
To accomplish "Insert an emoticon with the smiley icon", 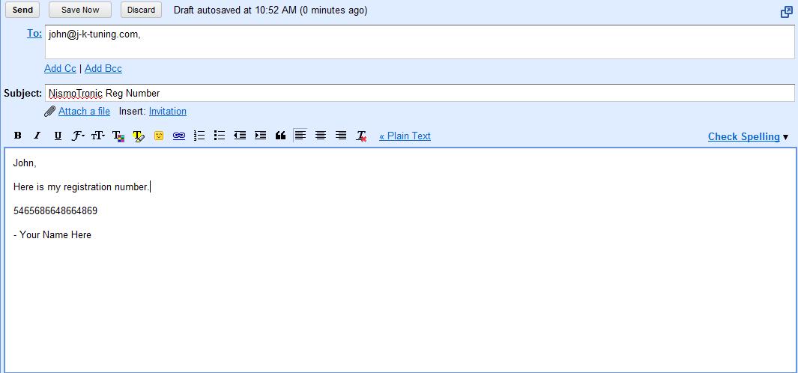I will click(x=159, y=136).
